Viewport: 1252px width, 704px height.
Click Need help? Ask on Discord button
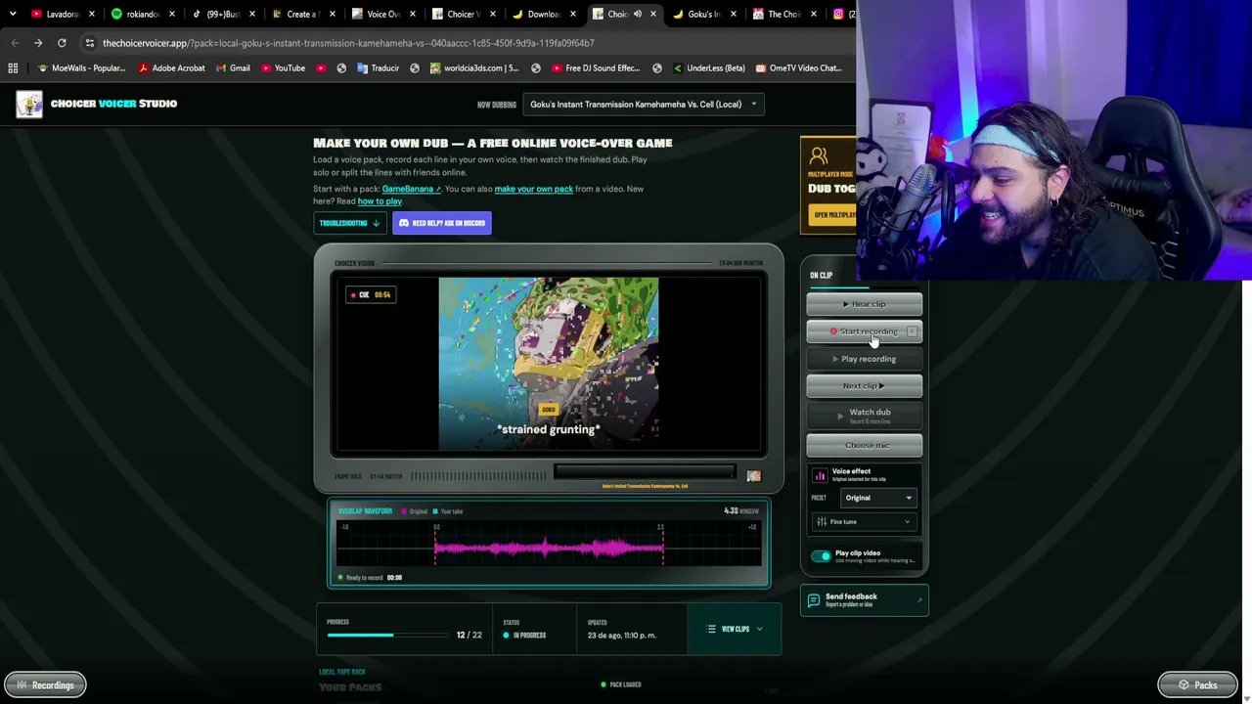point(442,223)
